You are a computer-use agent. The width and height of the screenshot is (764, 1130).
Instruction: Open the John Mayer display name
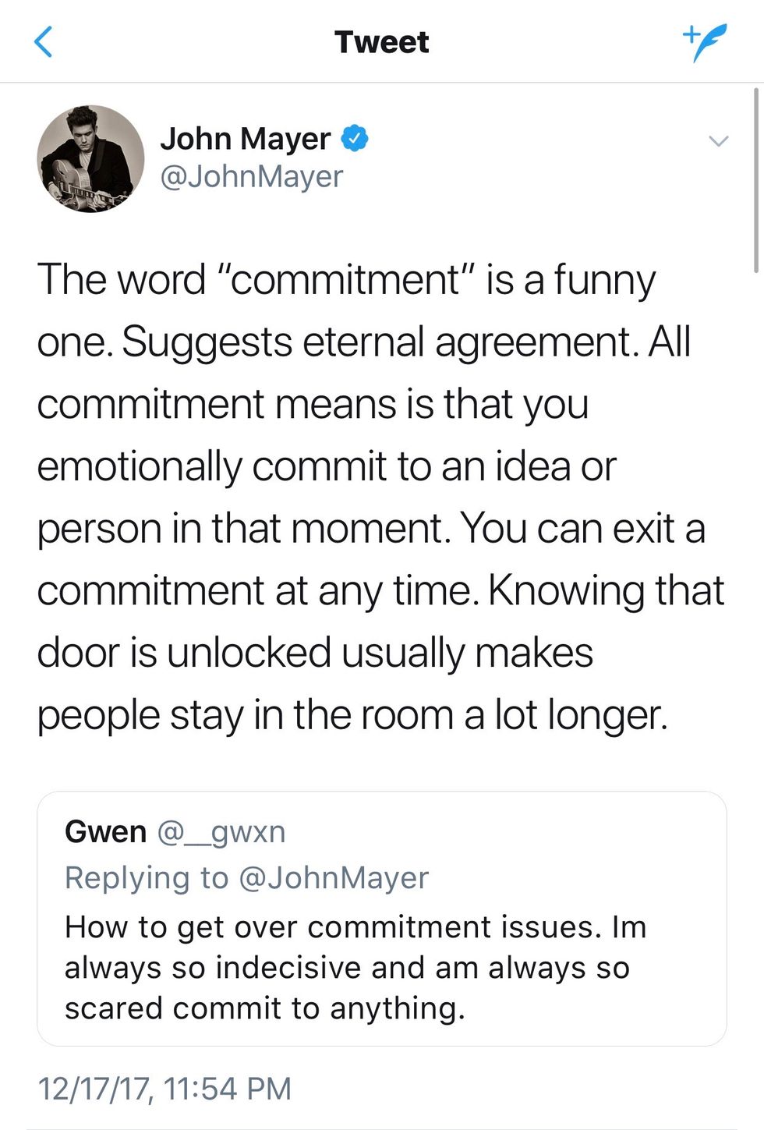pyautogui.click(x=246, y=139)
